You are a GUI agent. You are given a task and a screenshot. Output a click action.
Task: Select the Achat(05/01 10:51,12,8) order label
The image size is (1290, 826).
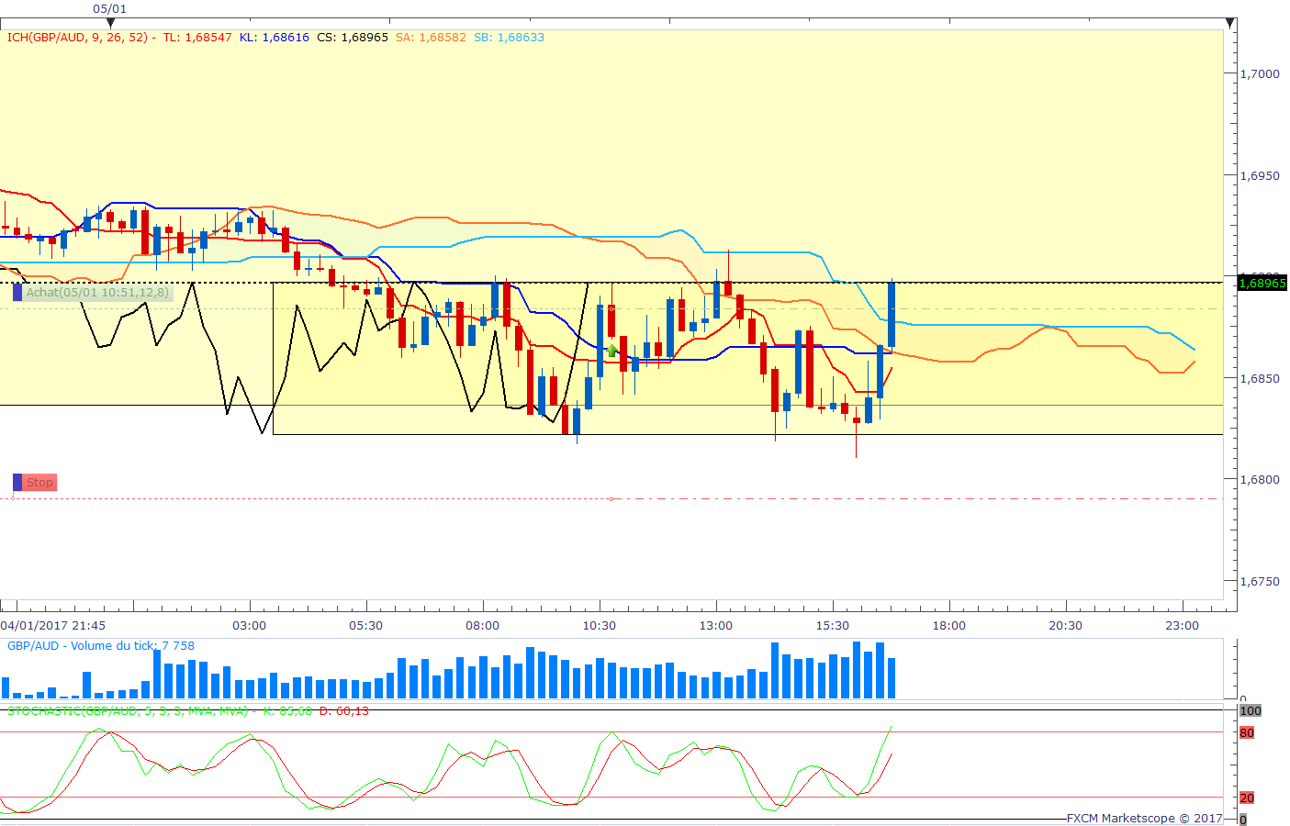(x=97, y=293)
